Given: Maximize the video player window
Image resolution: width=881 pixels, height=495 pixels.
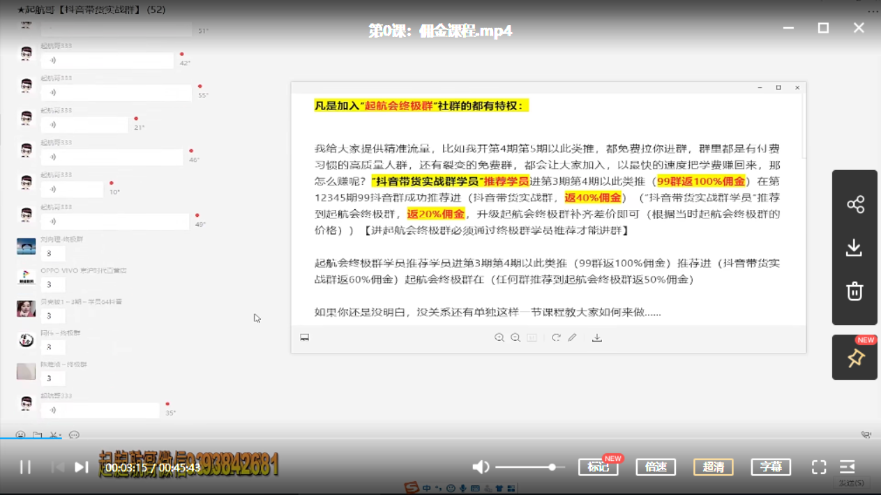Looking at the screenshot, I should [823, 28].
